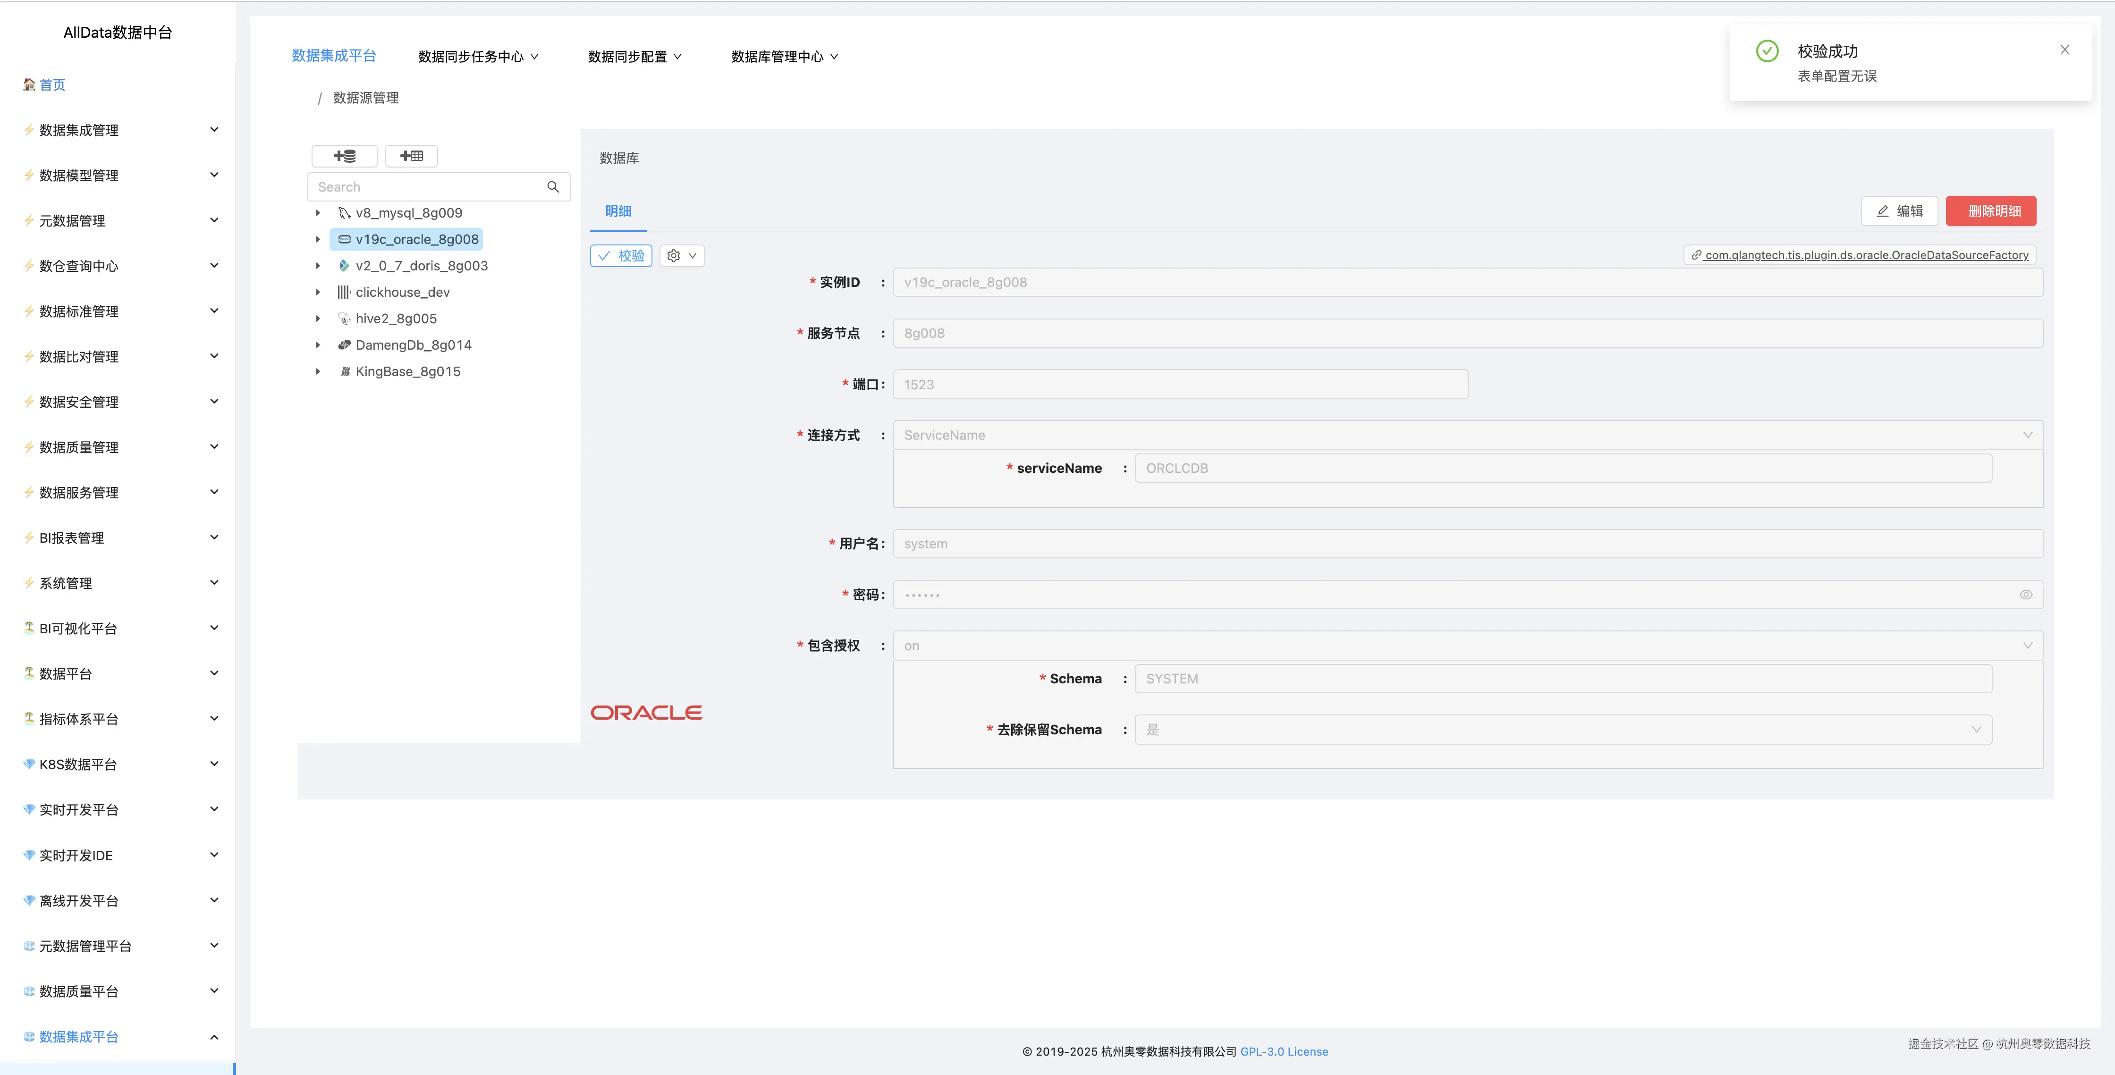This screenshot has width=2115, height=1075.
Task: Click the add table icon
Action: point(411,156)
